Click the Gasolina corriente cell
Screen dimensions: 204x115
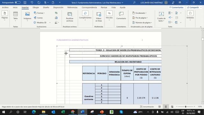point(89,94)
